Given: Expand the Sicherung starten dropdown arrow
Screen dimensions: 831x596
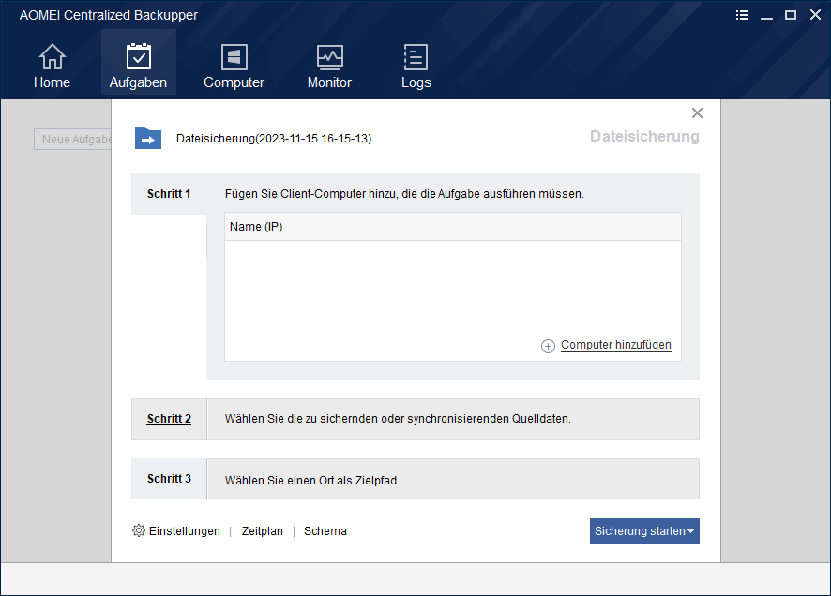Looking at the screenshot, I should [690, 531].
